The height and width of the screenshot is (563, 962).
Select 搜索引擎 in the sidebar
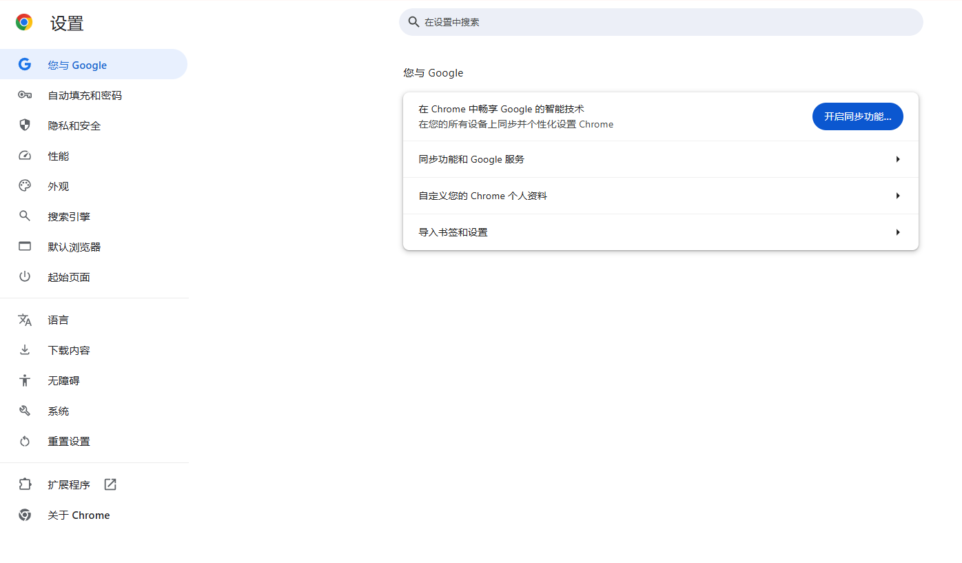point(94,216)
